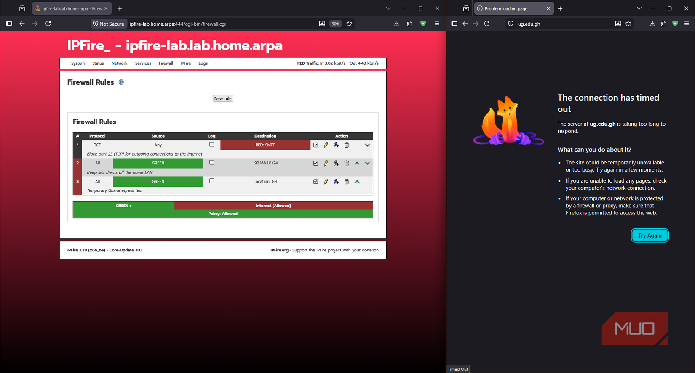Image resolution: width=695 pixels, height=373 pixels.
Task: Open the Firewall Rules help icon
Action: tap(121, 82)
